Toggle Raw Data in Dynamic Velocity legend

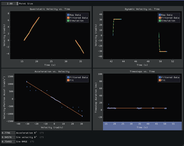[165, 15]
